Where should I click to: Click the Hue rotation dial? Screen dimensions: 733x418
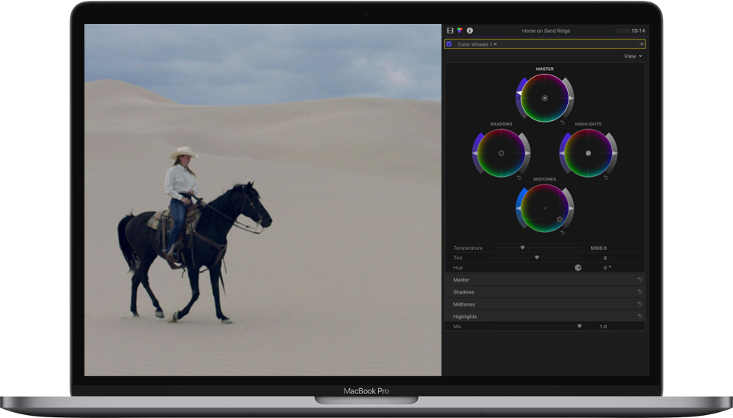(578, 267)
